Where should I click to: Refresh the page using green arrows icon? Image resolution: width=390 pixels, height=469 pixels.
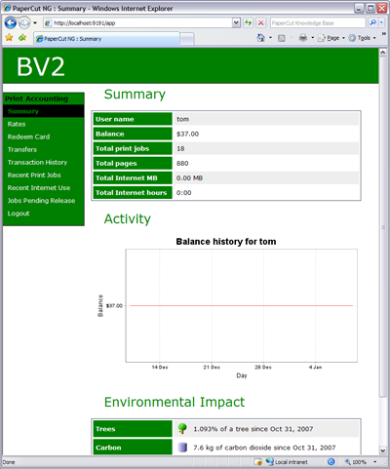click(249, 22)
